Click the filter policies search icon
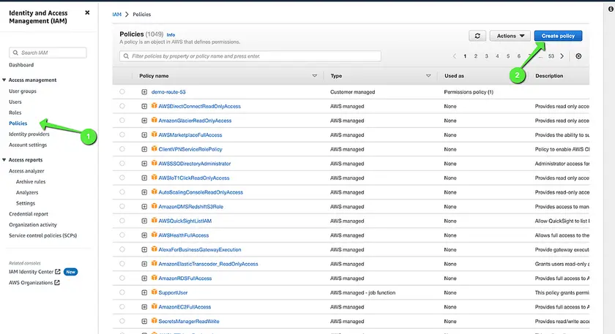615x334 pixels. pyautogui.click(x=126, y=56)
